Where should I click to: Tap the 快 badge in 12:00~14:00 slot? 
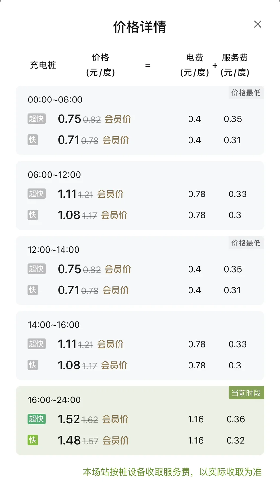click(33, 290)
